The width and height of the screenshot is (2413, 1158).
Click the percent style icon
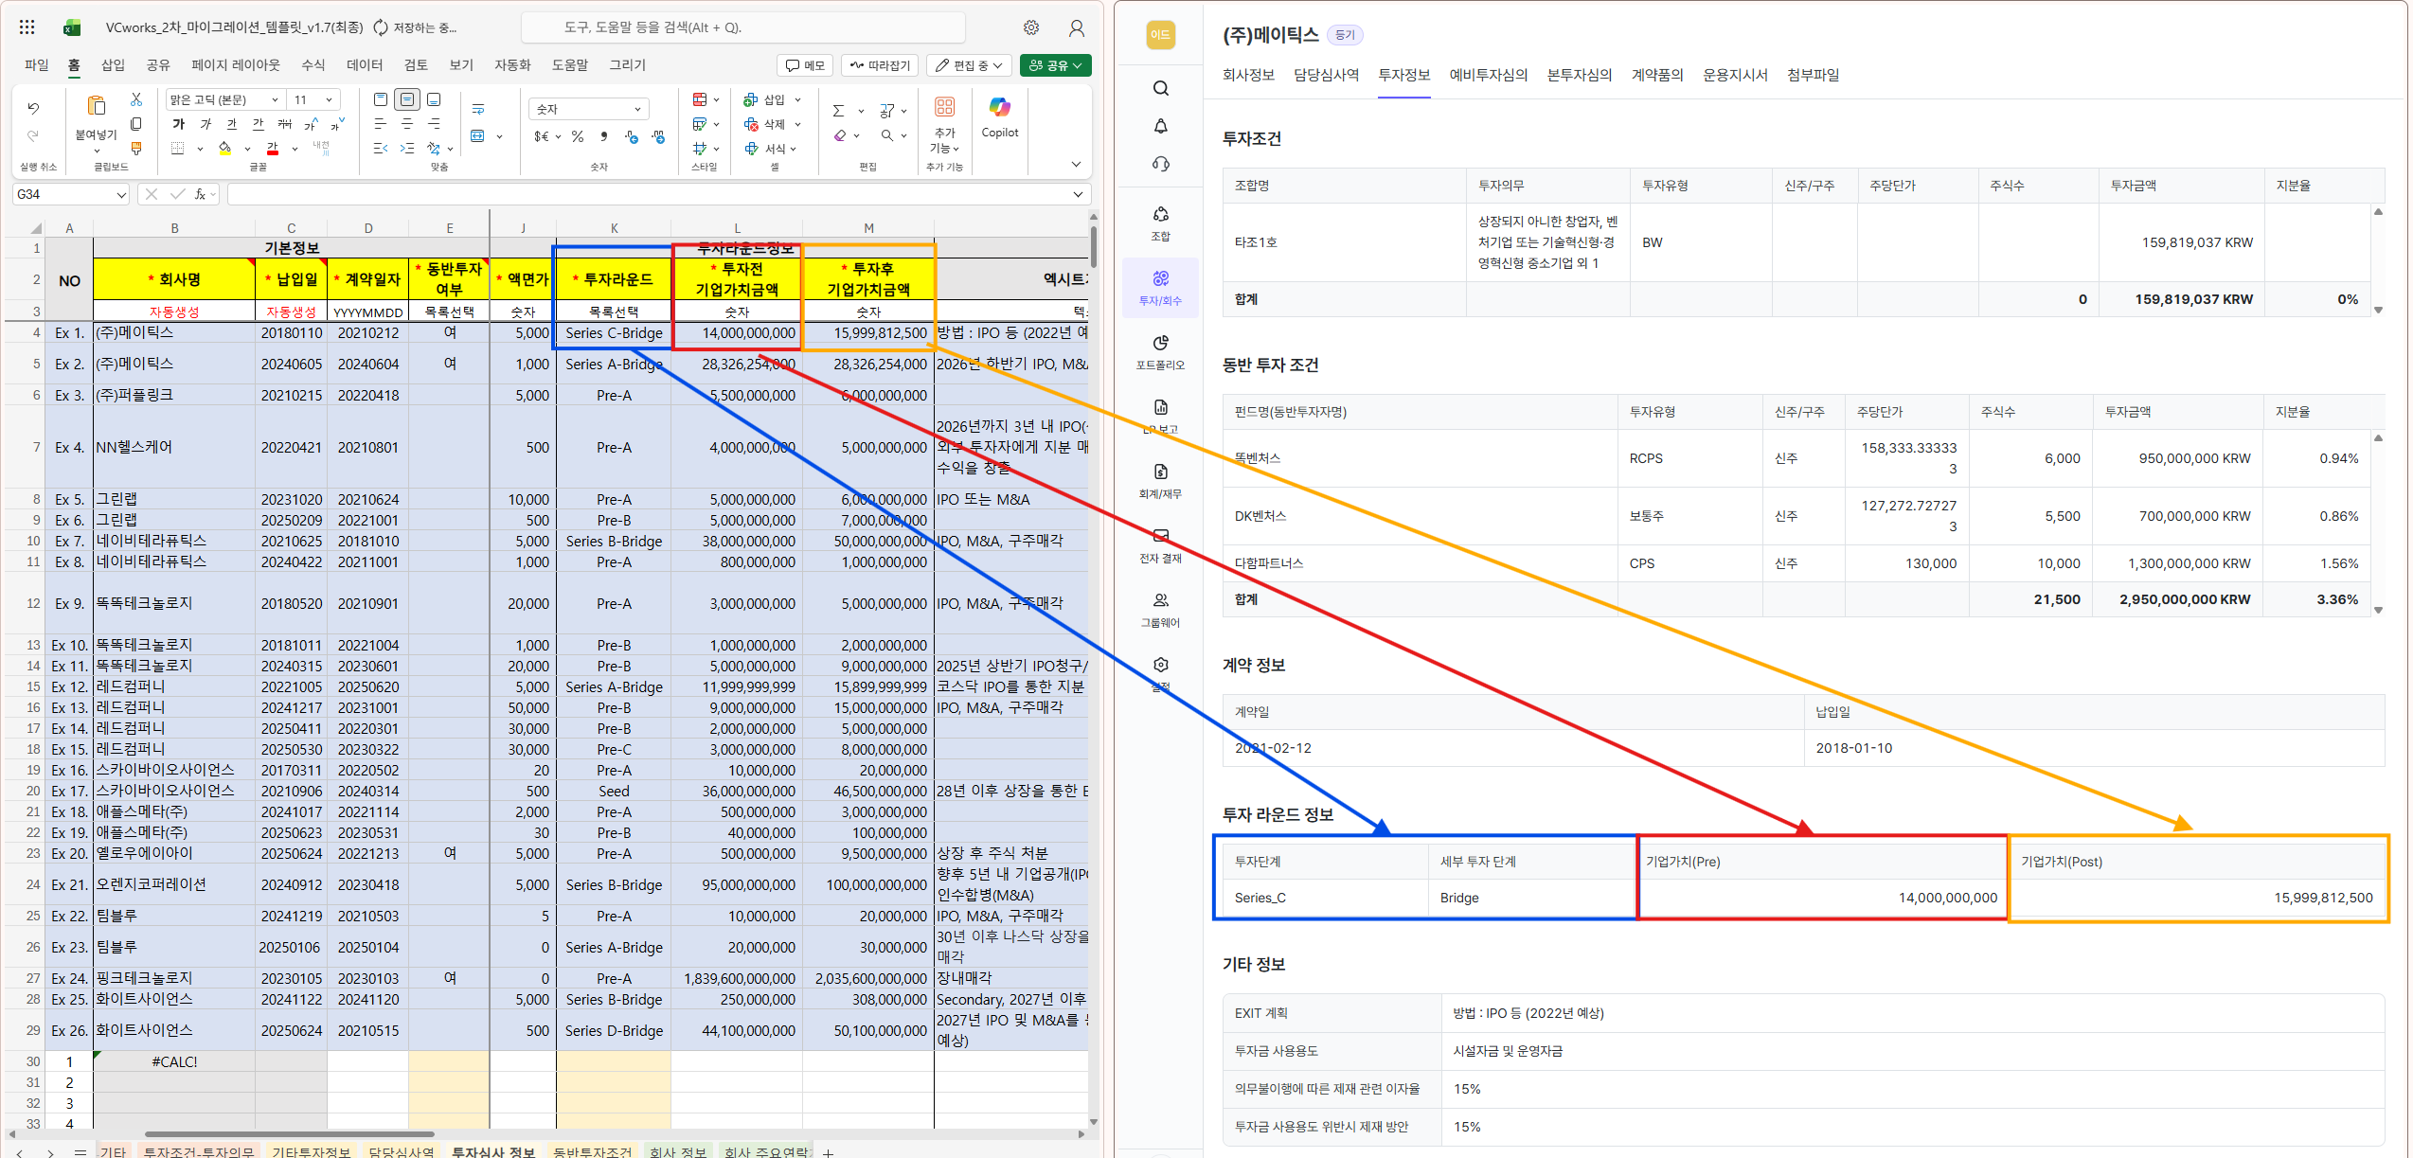[578, 137]
